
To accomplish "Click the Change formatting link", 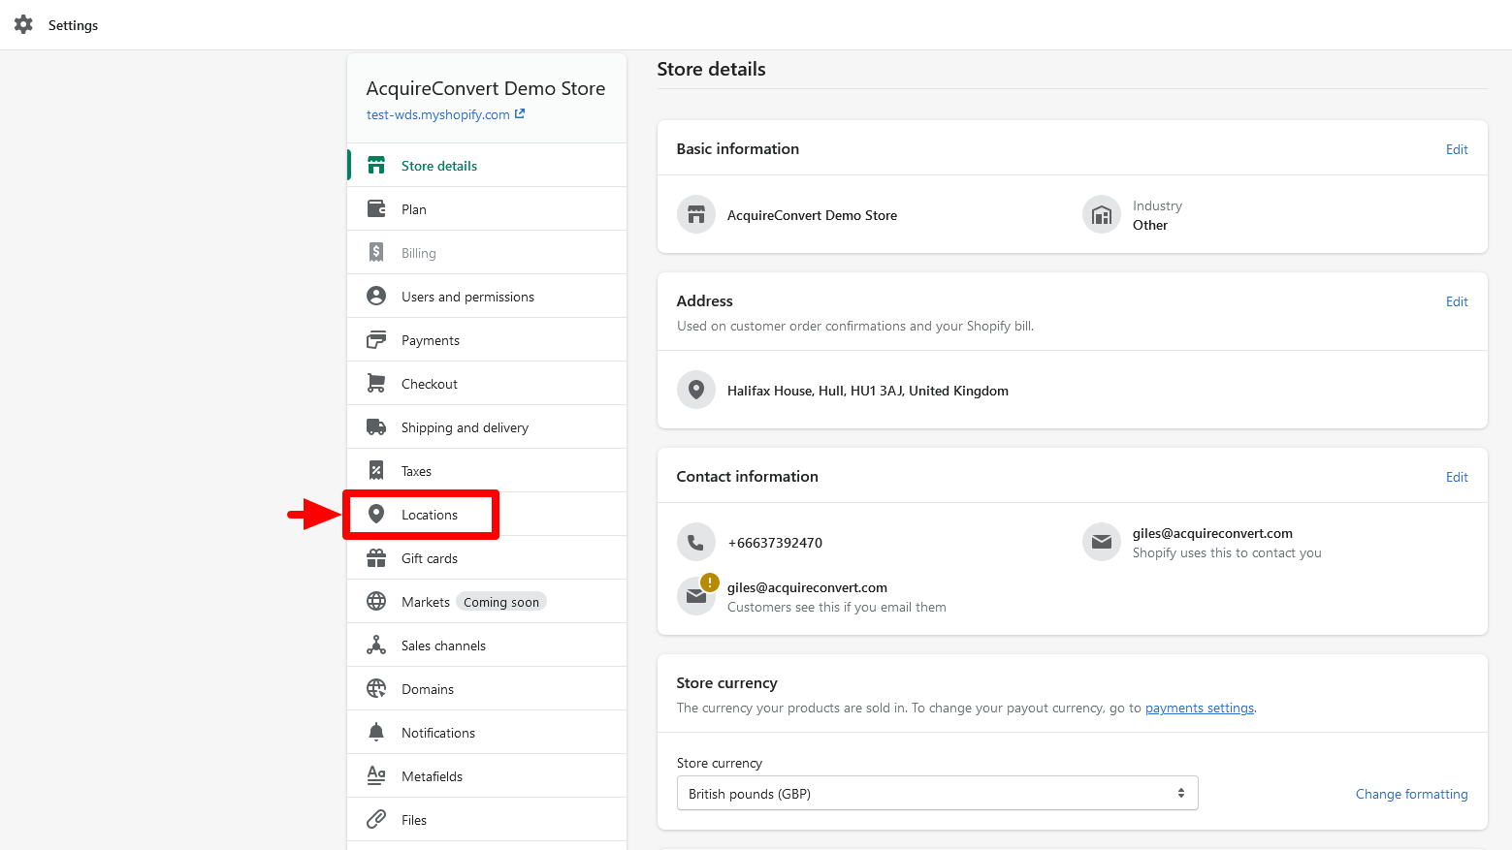I will pyautogui.click(x=1411, y=794).
